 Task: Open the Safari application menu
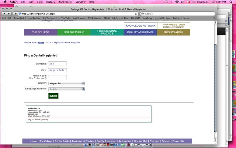click(14, 2)
